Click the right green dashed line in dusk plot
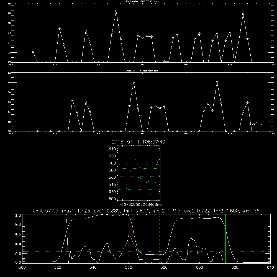 click(153, 102)
